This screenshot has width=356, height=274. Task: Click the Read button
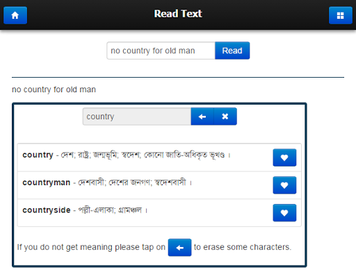(x=232, y=51)
